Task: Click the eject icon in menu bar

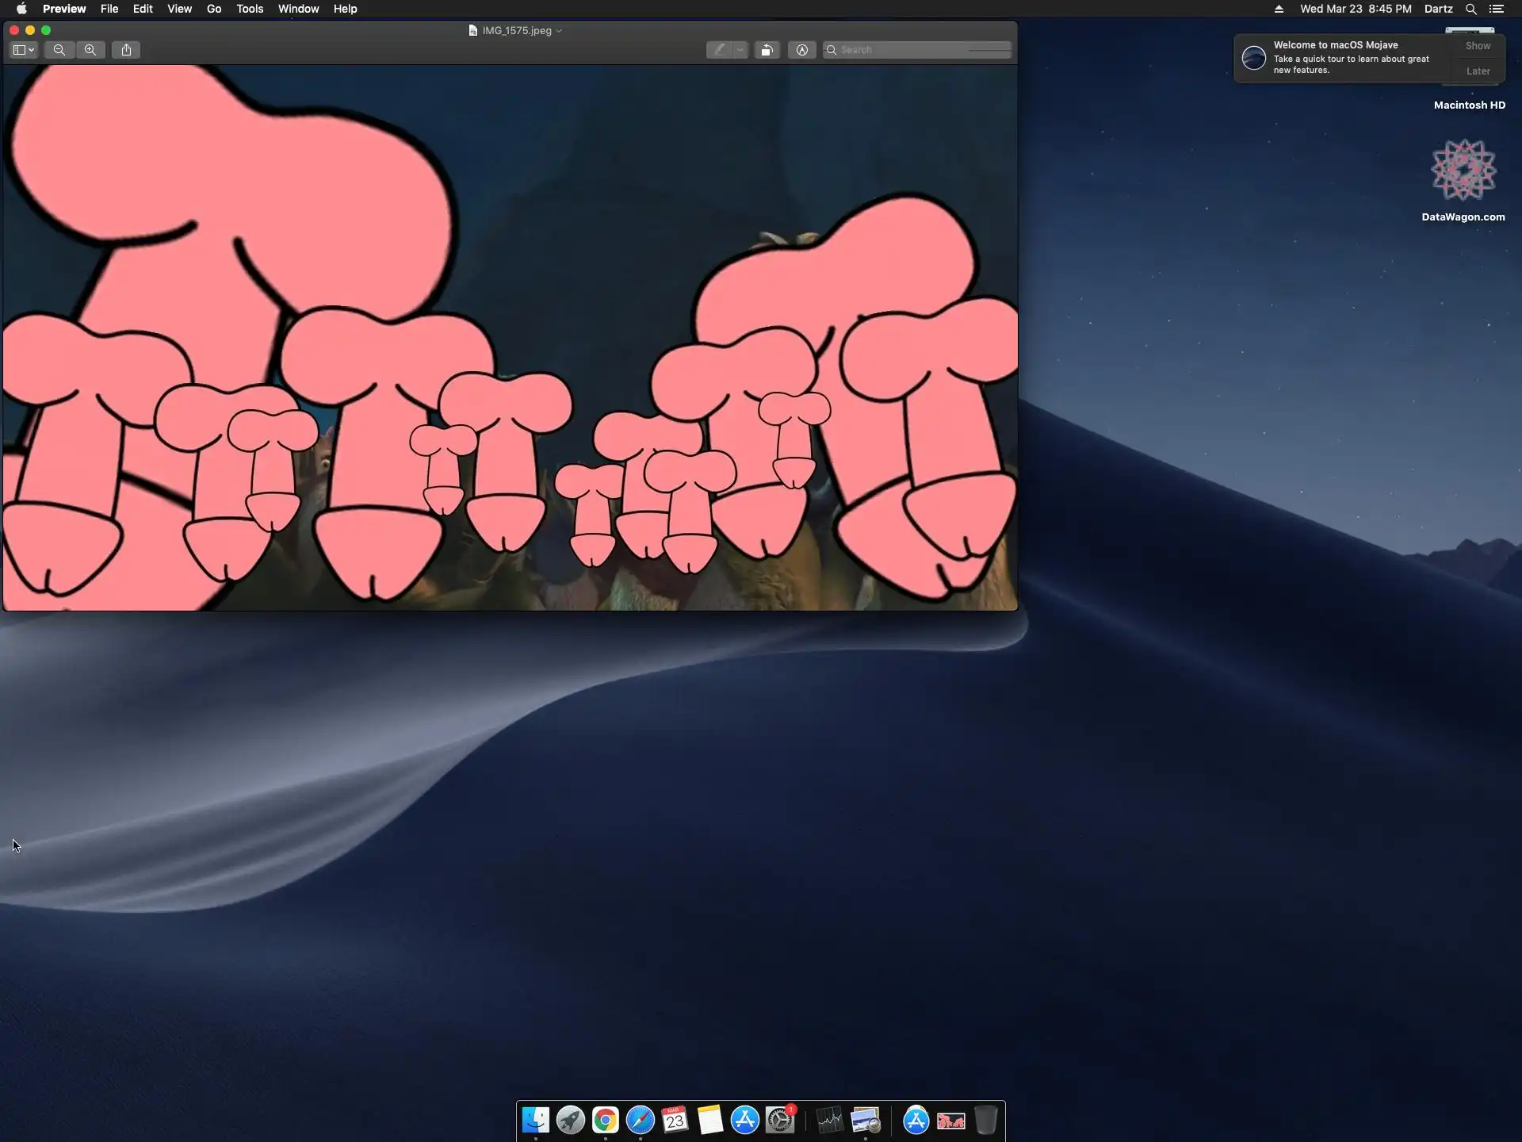Action: [x=1279, y=9]
